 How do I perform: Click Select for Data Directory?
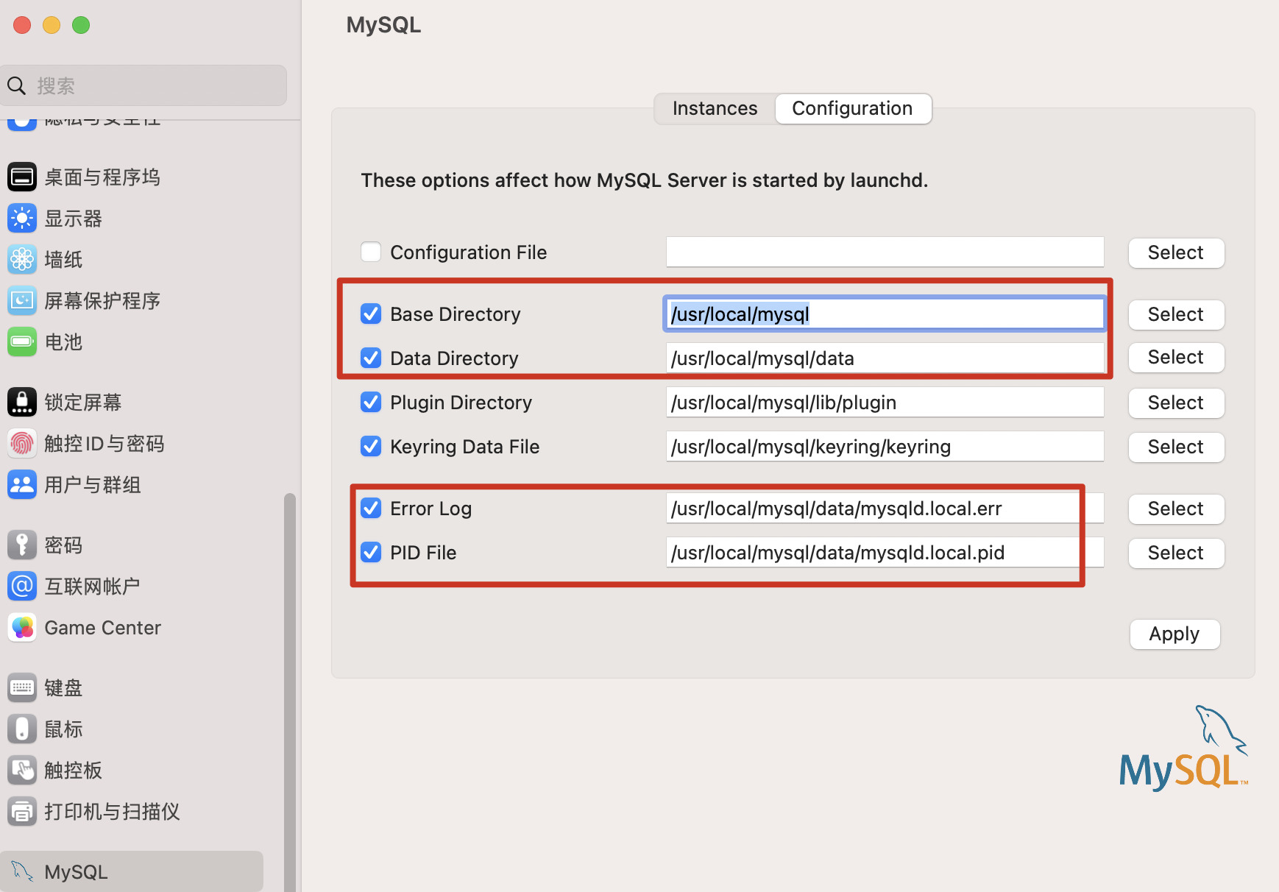1176,357
